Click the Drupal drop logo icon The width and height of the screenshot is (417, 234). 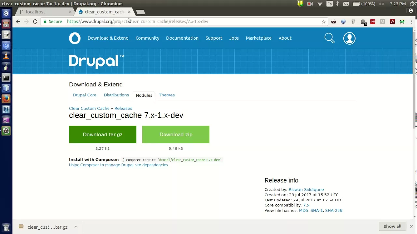pos(75,38)
